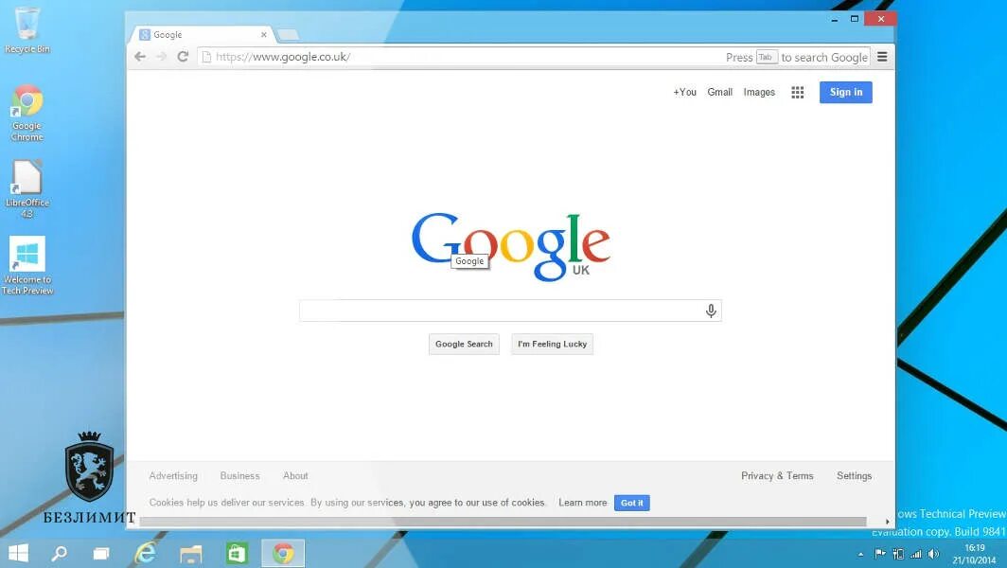Open the taskbar clock showing 16:19
The width and height of the screenshot is (1007, 568).
pos(974,554)
